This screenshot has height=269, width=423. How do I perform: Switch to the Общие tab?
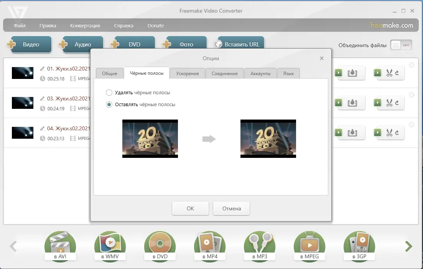point(110,73)
